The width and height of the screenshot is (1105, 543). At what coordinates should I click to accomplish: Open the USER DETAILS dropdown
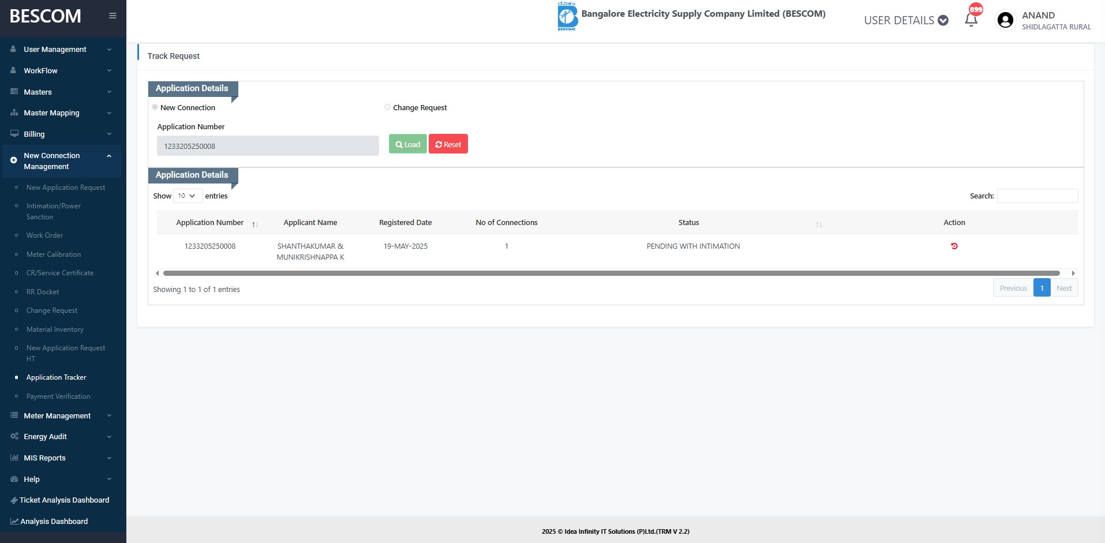tap(906, 20)
